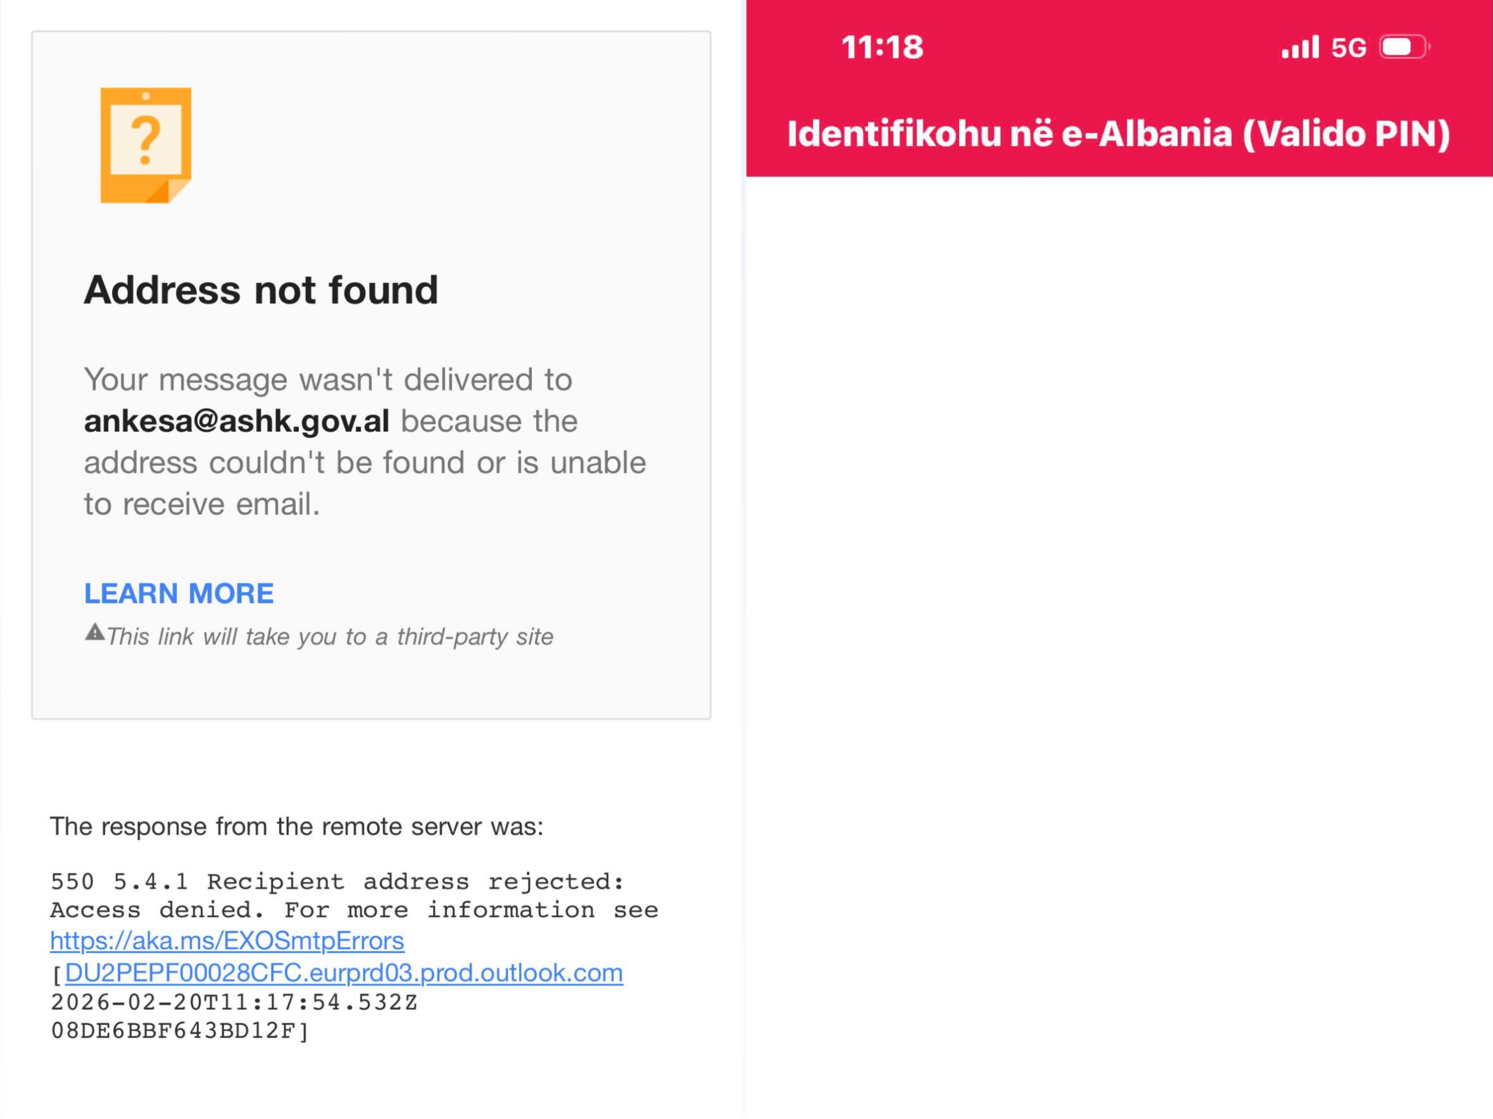Click the ankesa@ashk.gov.al email address
The image size is (1493, 1119).
tap(237, 422)
